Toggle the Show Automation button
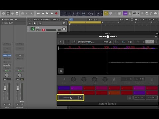159x119 pixels. pyautogui.click(x=62, y=20)
